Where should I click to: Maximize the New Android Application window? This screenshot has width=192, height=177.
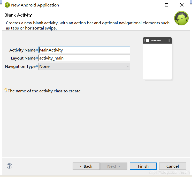[167, 5]
